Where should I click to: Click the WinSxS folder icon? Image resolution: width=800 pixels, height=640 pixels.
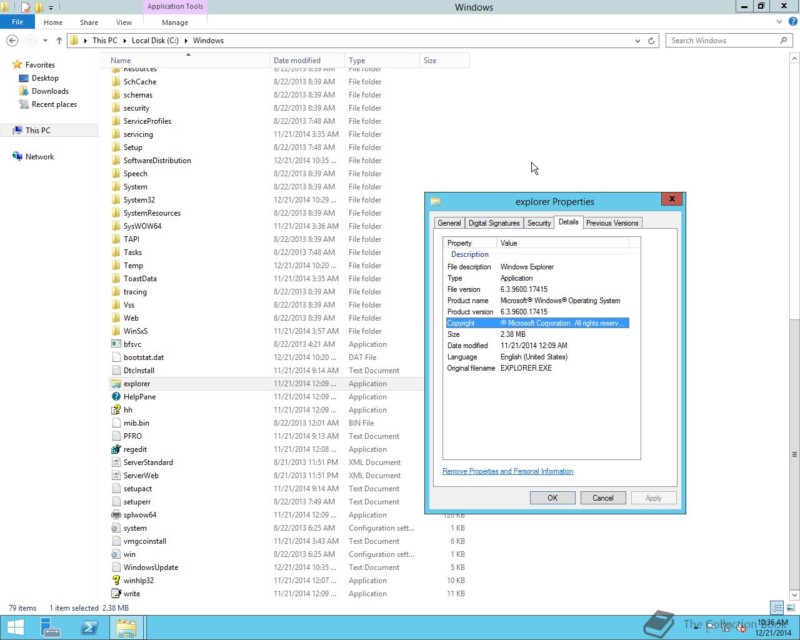point(116,331)
